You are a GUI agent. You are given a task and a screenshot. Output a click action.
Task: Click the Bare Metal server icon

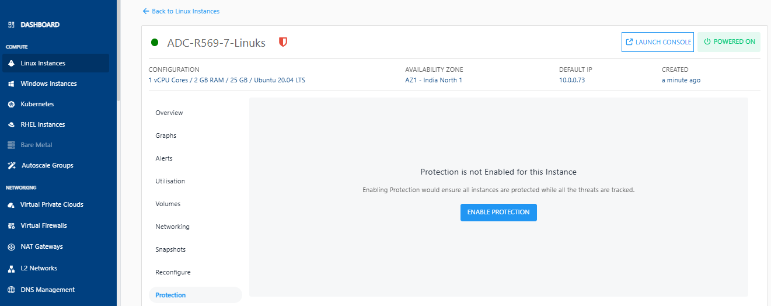click(11, 145)
